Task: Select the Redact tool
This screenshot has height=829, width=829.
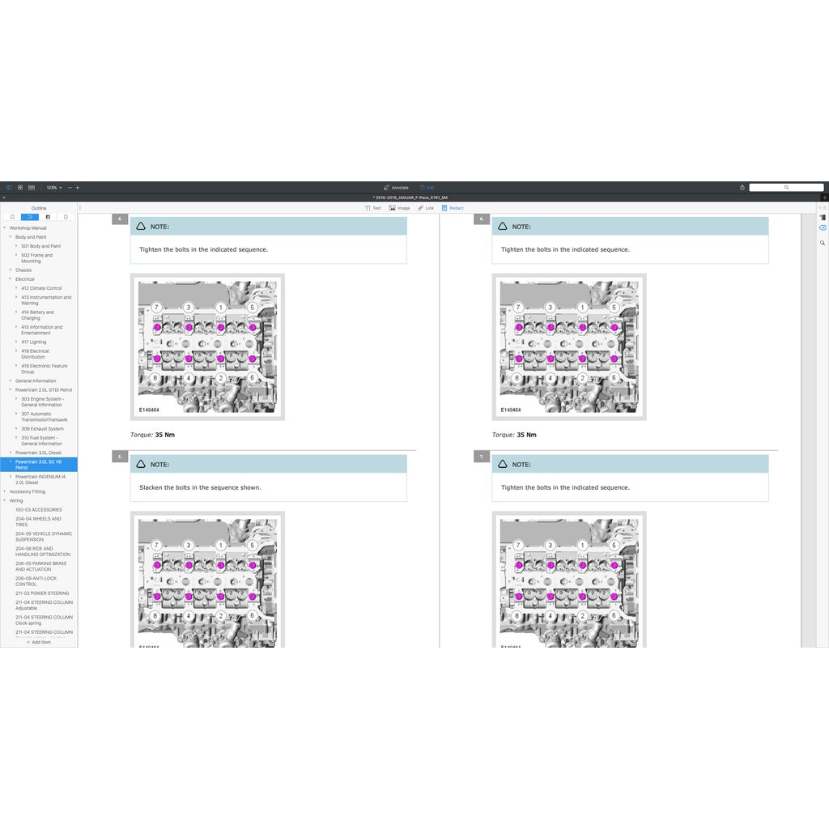Action: [453, 208]
